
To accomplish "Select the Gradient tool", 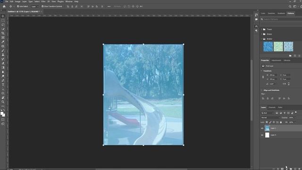I will click(3, 68).
